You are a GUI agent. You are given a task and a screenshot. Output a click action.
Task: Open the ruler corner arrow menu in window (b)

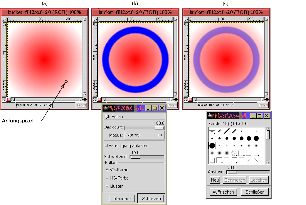(x=95, y=19)
